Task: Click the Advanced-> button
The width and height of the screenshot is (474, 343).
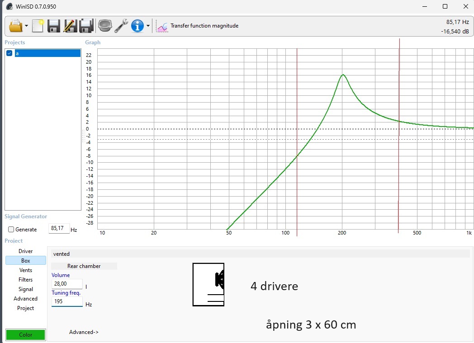Action: coord(84,332)
